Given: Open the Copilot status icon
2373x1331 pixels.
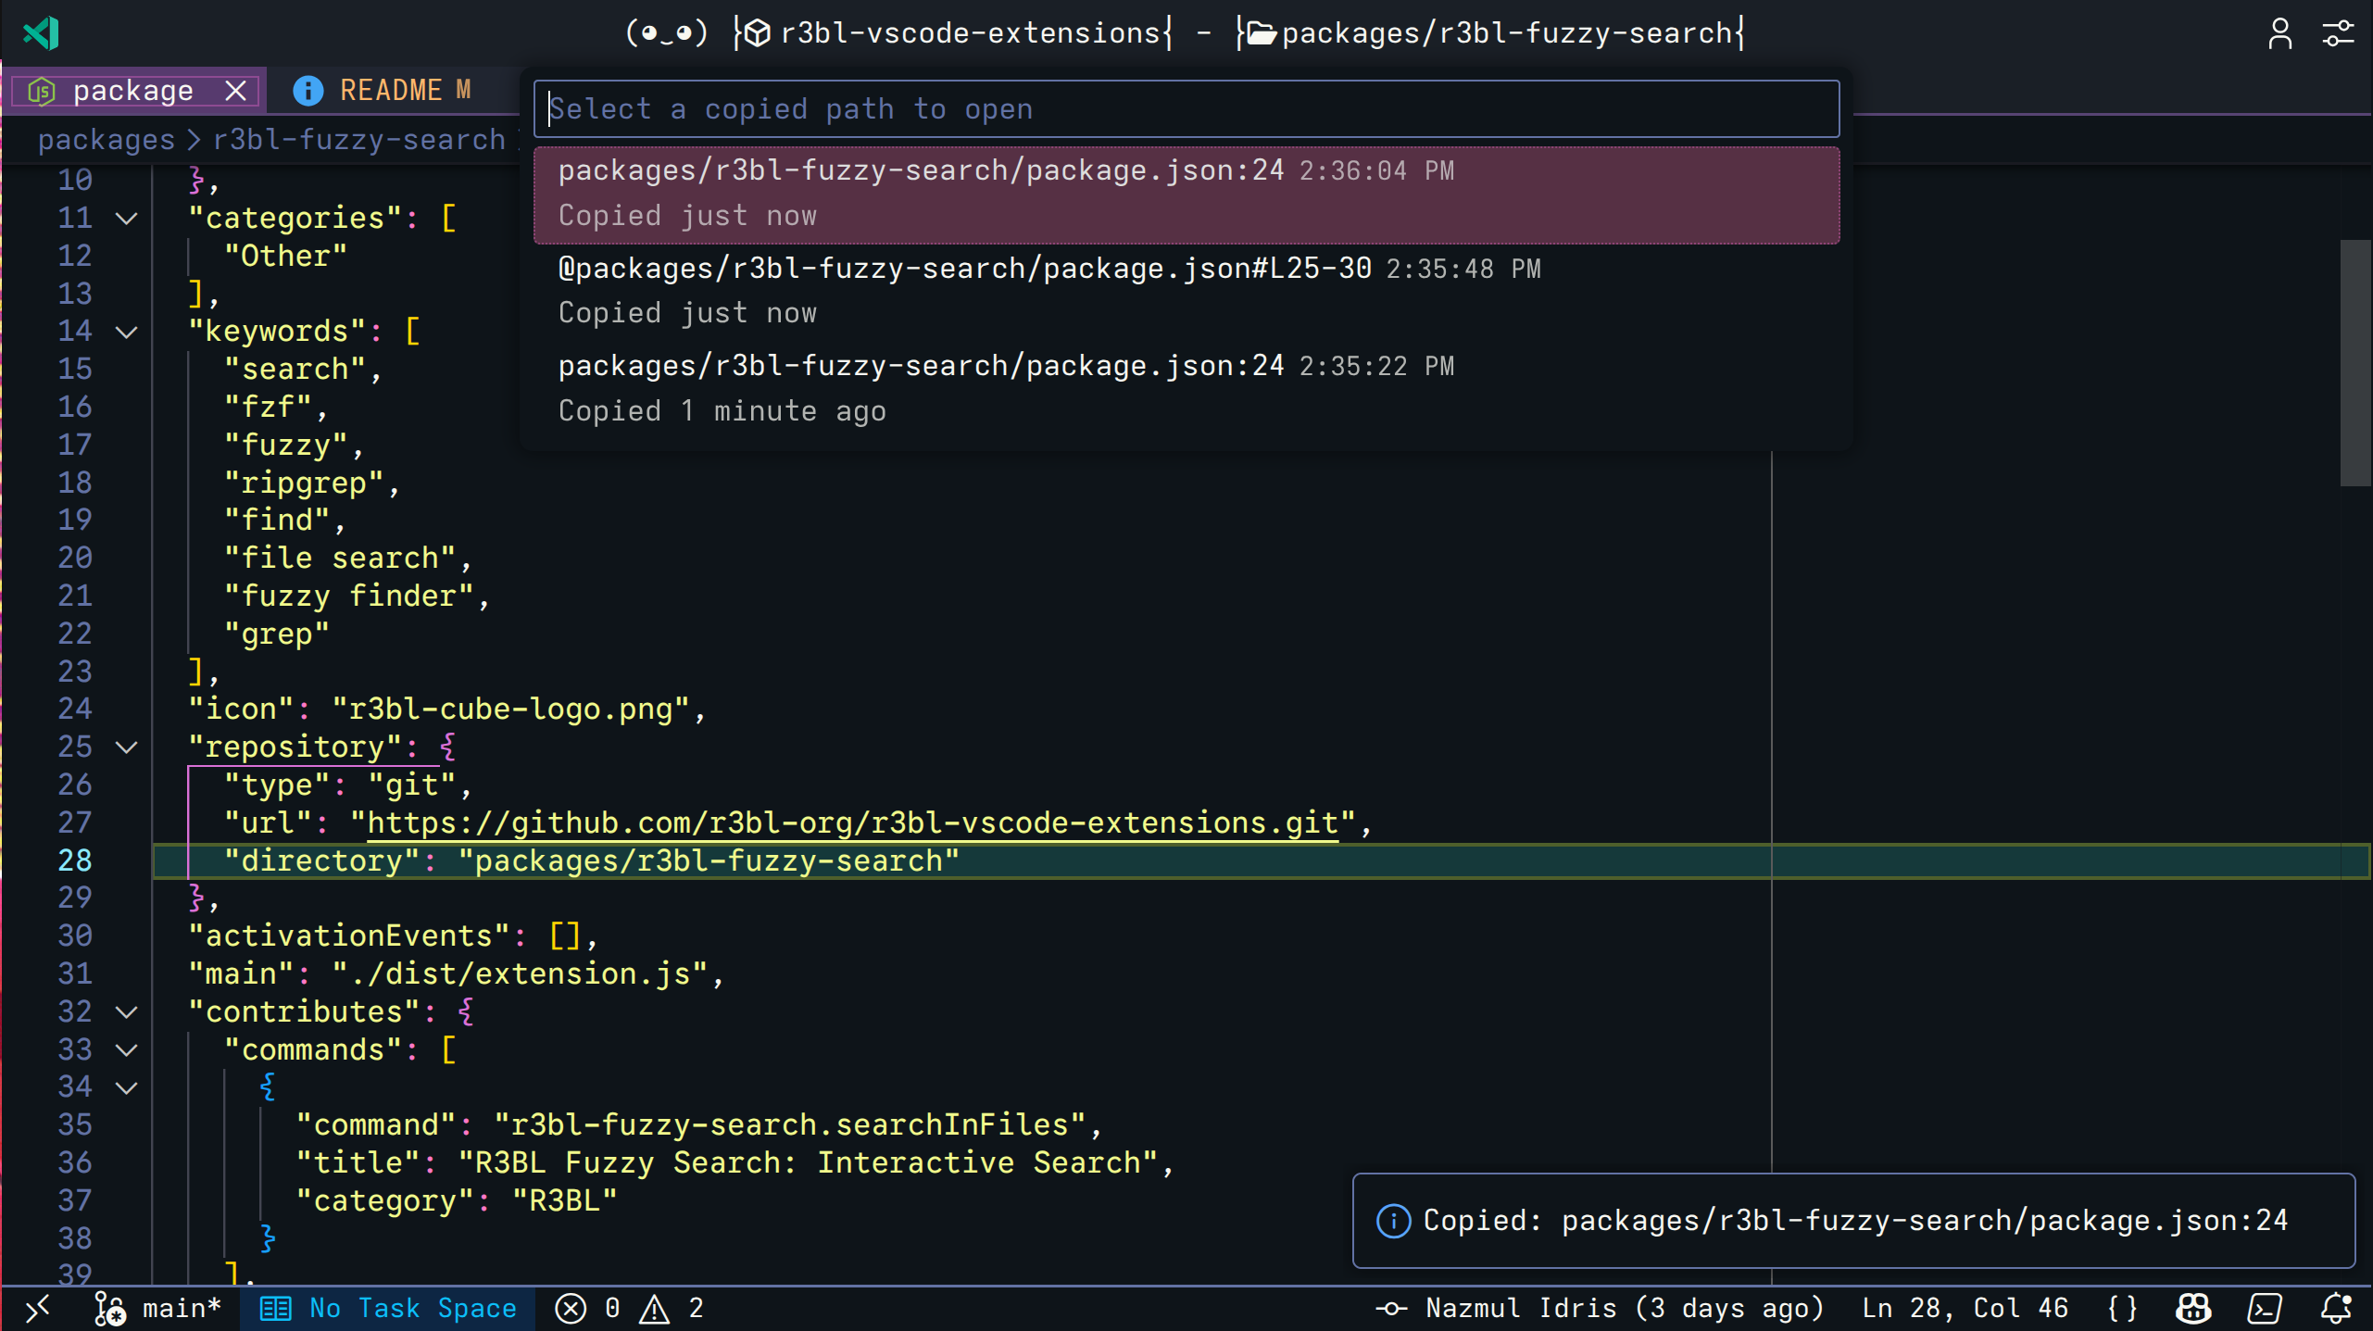Looking at the screenshot, I should pos(2192,1308).
